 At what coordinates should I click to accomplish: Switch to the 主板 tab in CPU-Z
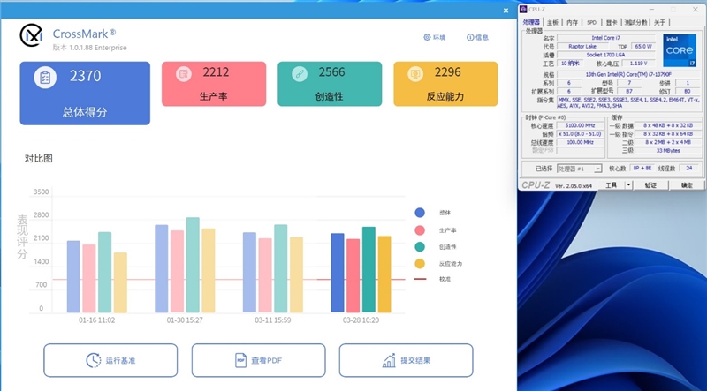tap(552, 23)
